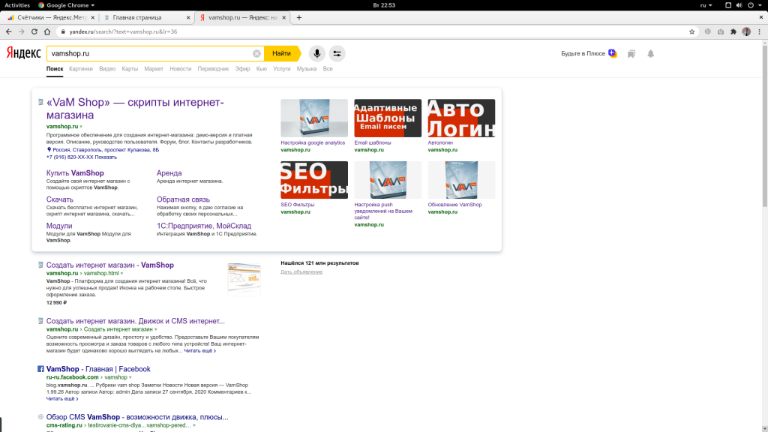
Task: Close the Счётчики Яндекс.Метрика tab
Action: click(x=92, y=18)
